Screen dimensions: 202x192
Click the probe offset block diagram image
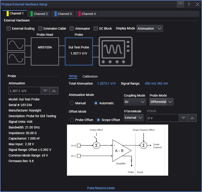(x=117, y=150)
